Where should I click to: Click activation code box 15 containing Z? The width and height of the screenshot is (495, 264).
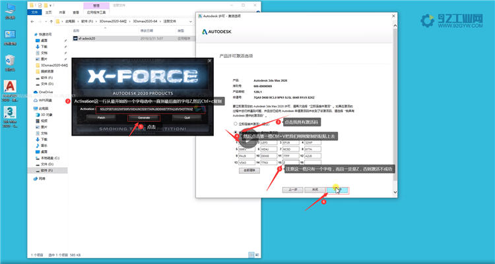pyautogui.click(x=291, y=163)
